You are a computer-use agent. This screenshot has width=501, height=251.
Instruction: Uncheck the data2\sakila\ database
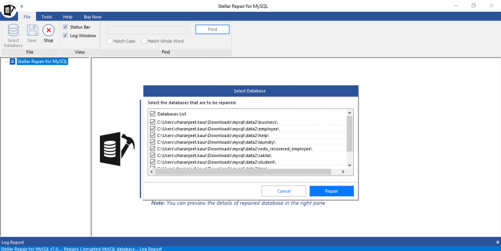(153, 156)
